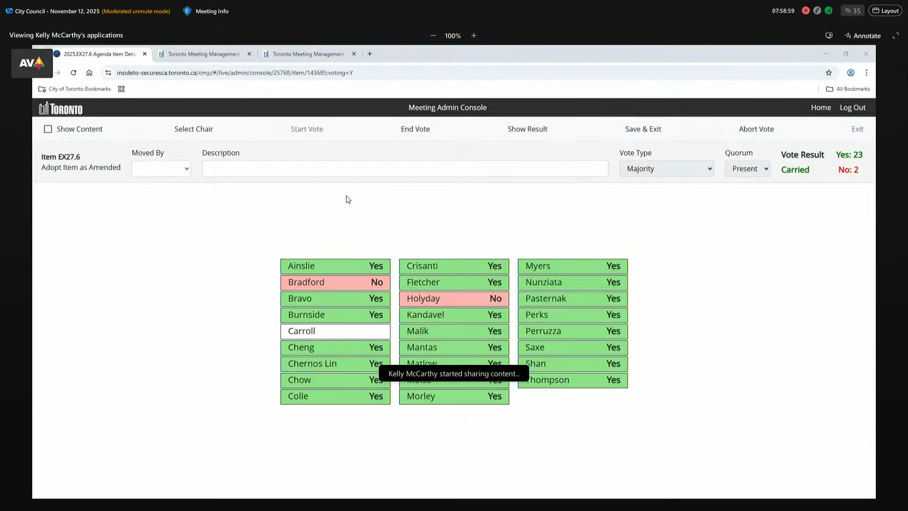Open the Quorum Present dropdown

747,169
